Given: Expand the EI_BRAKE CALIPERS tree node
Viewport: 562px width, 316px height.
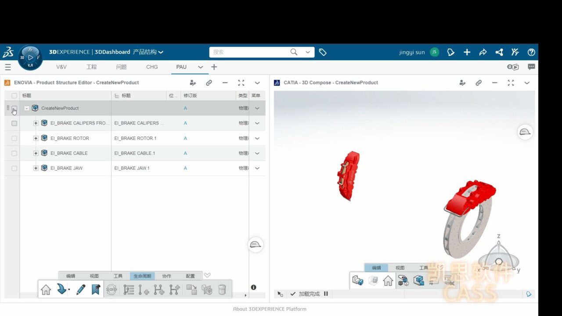Looking at the screenshot, I should point(36,123).
